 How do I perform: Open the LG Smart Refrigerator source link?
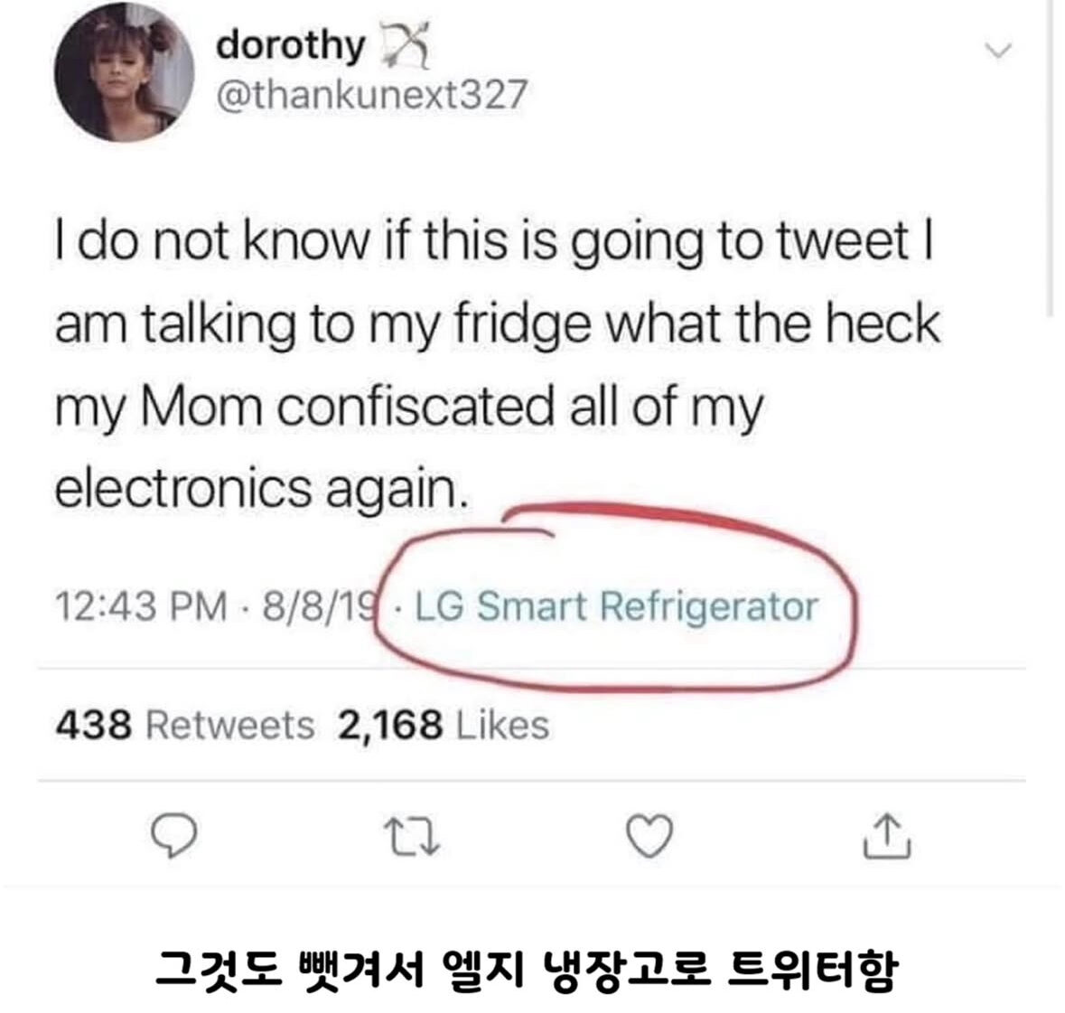tap(616, 606)
